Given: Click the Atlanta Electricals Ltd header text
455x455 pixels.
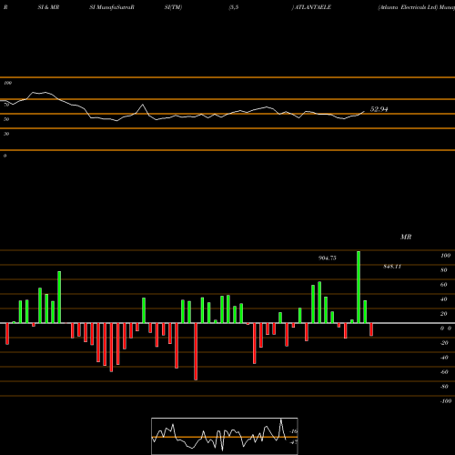Looking at the screenshot, I should 408,7.
